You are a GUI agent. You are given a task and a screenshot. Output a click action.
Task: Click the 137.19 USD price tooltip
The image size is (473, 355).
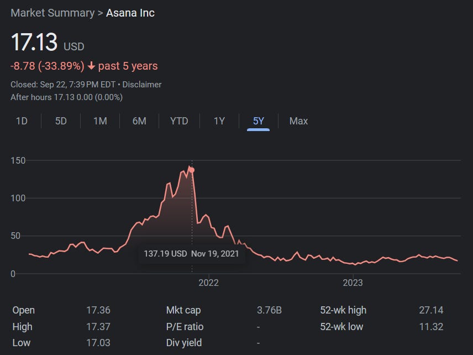point(192,254)
